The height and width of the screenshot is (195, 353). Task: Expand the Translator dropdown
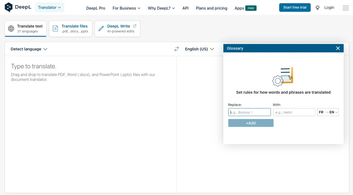click(50, 8)
